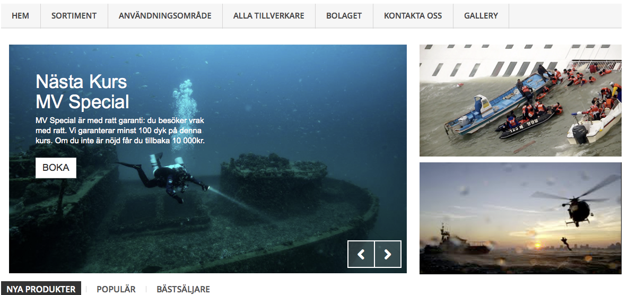Image resolution: width=637 pixels, height=295 pixels.
Task: Navigate to KONTAKTA OSS
Action: tap(413, 15)
